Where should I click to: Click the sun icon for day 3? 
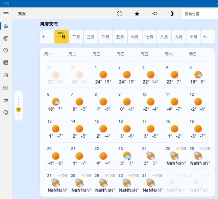150,74
